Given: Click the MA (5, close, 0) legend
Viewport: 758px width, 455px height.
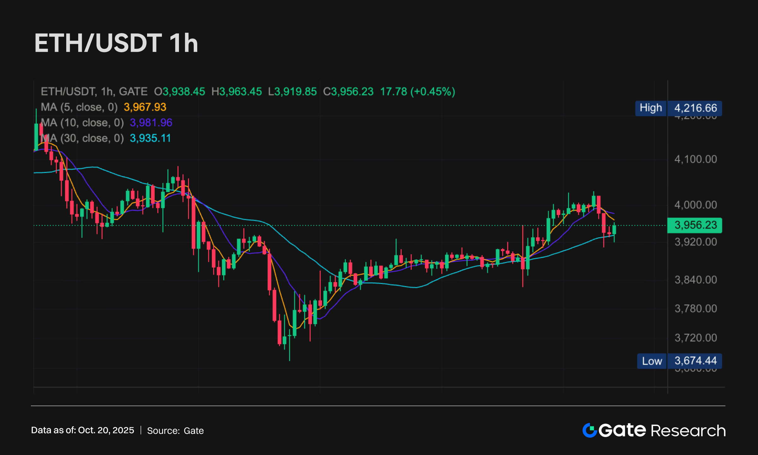Looking at the screenshot, I should click(x=79, y=107).
